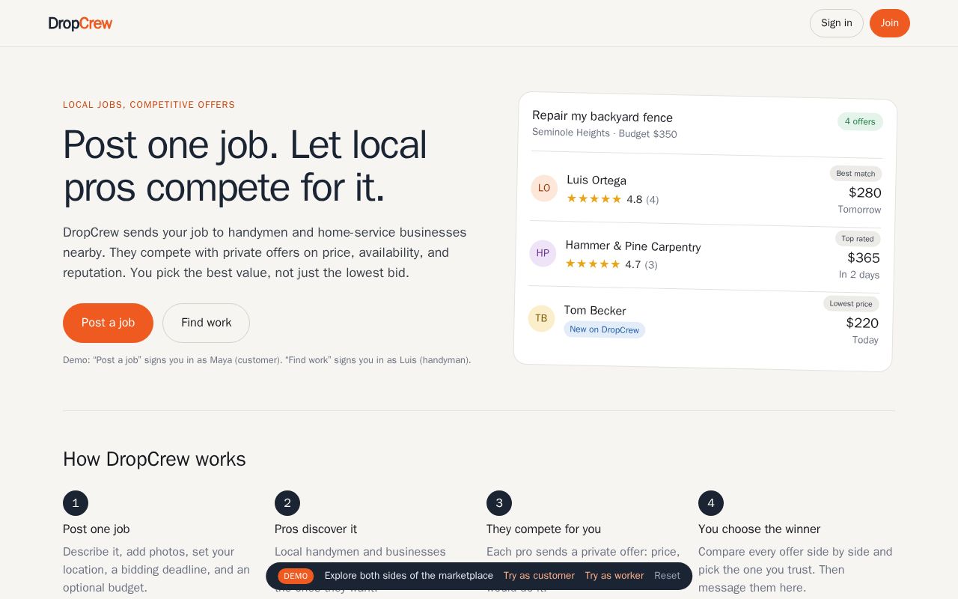This screenshot has height=599, width=958.
Task: Click Tom Becker's TB avatar
Action: (541, 318)
